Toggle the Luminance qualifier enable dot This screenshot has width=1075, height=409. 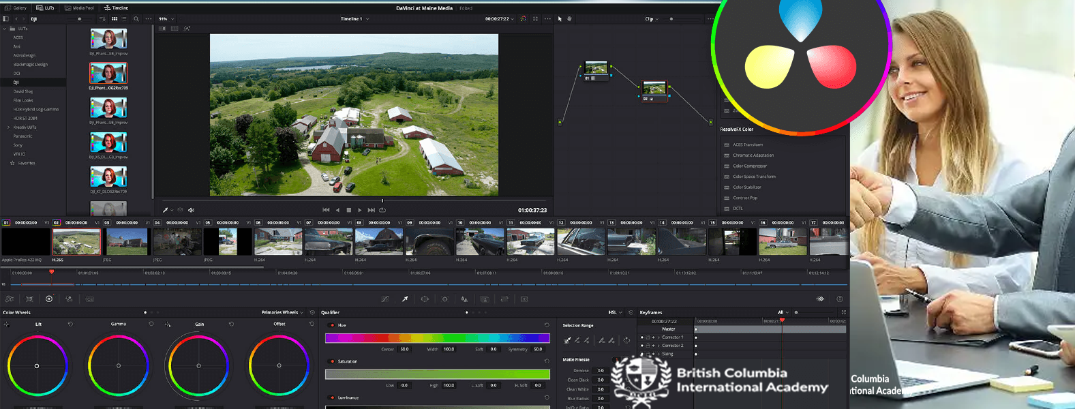click(332, 397)
